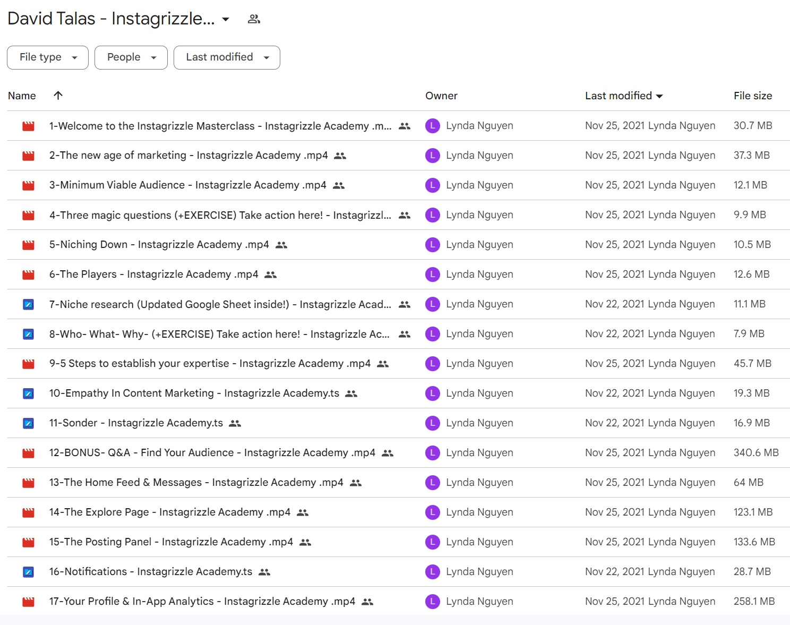Click video icon of 1-Welcome to the Instagrizzle Masterclass
The width and height of the screenshot is (790, 625).
tap(29, 126)
